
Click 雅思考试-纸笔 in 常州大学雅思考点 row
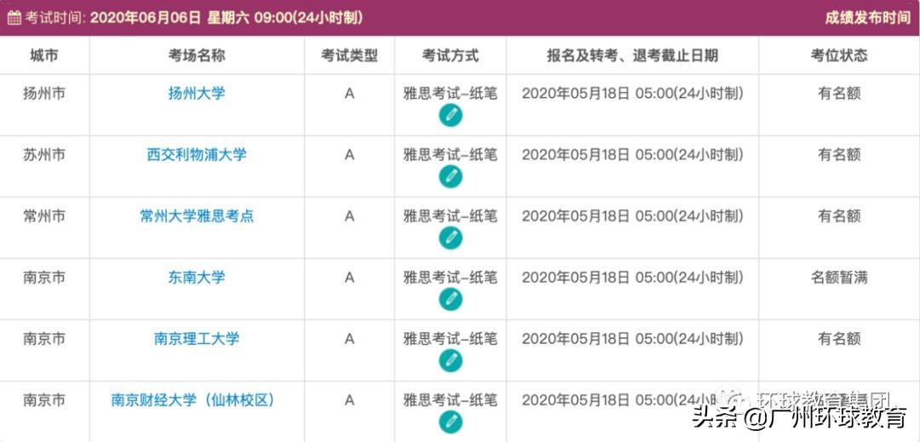click(x=451, y=216)
